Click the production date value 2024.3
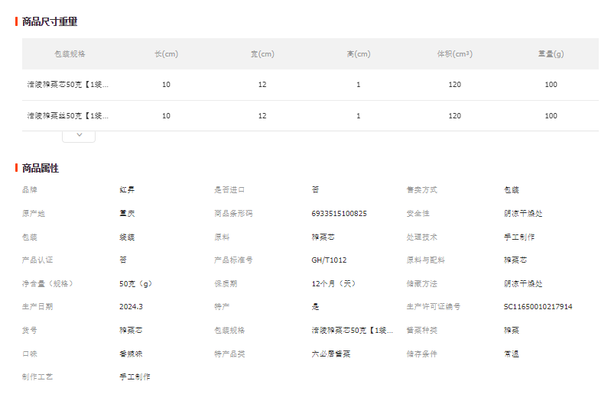The height and width of the screenshot is (394, 611). click(x=131, y=307)
